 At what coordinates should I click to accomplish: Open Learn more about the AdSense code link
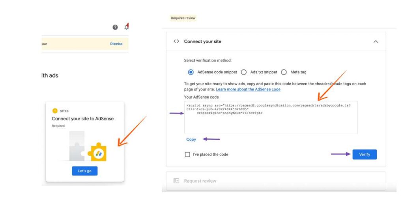click(x=248, y=90)
